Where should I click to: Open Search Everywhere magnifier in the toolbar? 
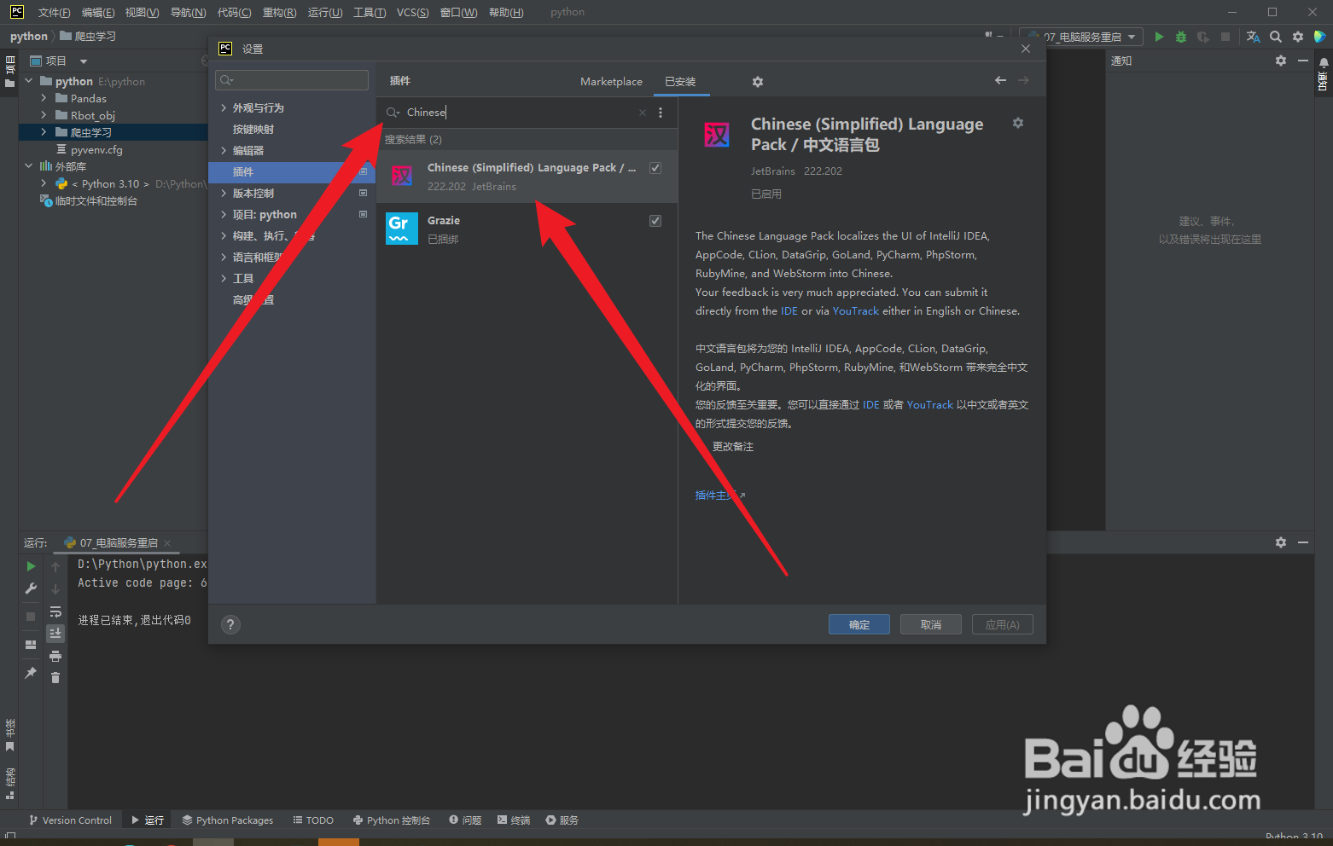pyautogui.click(x=1276, y=37)
